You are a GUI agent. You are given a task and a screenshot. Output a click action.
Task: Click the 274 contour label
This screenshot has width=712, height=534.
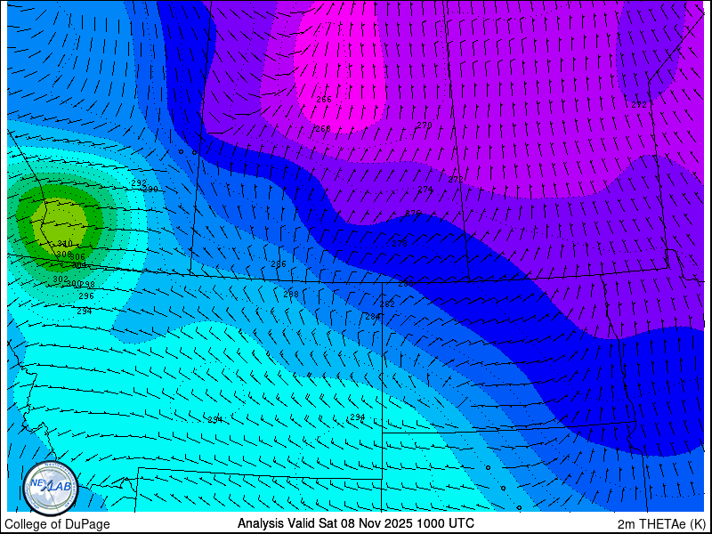(425, 190)
